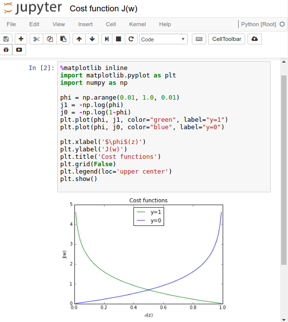Restart the kernel icon
288x322 pixels.
pyautogui.click(x=131, y=39)
